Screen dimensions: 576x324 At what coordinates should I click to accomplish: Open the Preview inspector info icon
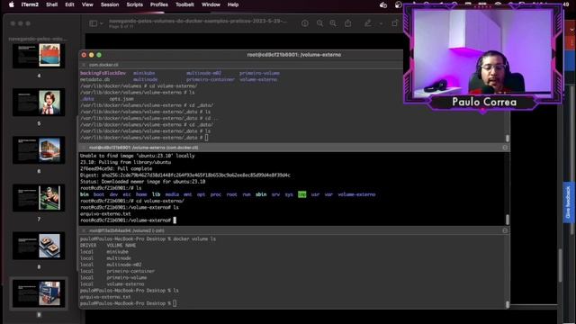[x=305, y=23]
